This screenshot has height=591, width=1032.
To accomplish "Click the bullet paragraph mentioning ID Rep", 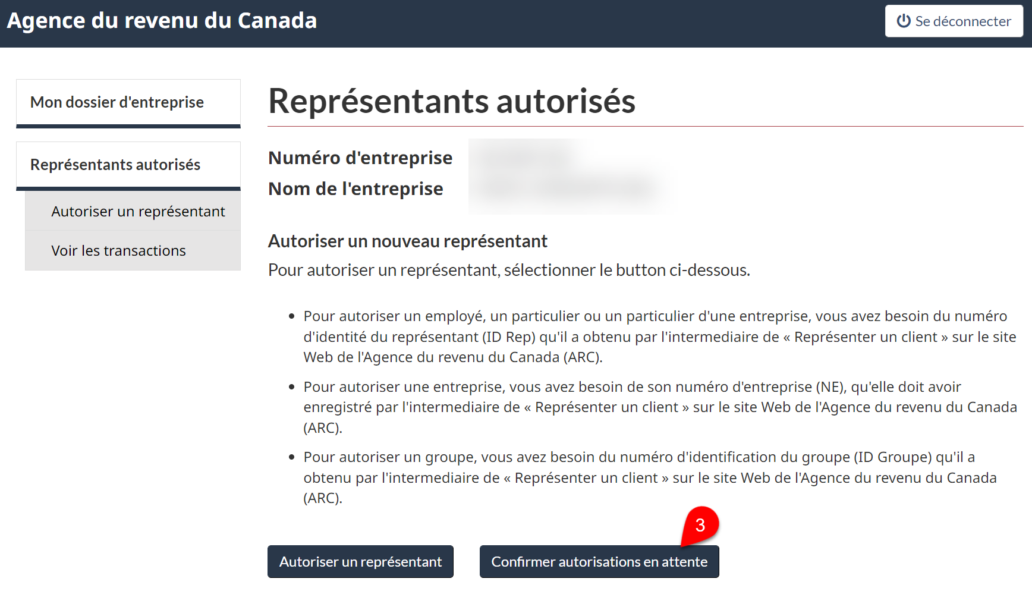I will pyautogui.click(x=660, y=337).
